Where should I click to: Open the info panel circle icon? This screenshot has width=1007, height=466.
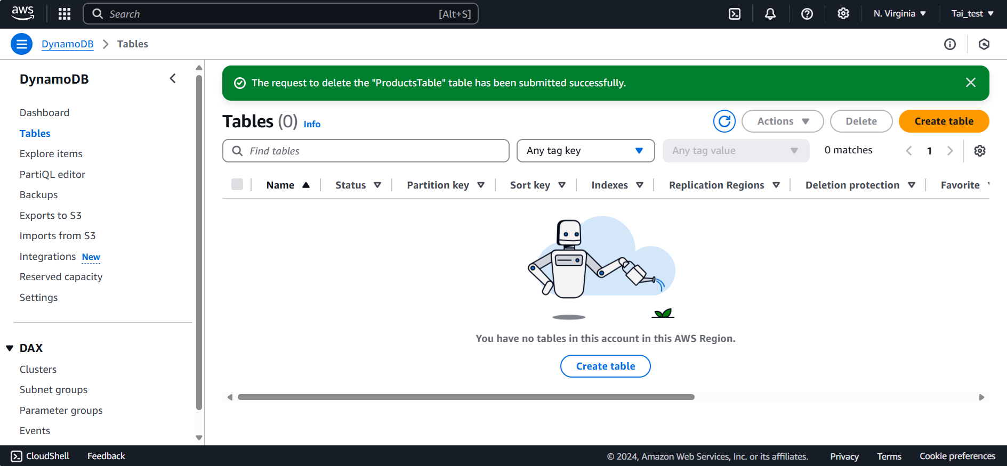pyautogui.click(x=950, y=44)
